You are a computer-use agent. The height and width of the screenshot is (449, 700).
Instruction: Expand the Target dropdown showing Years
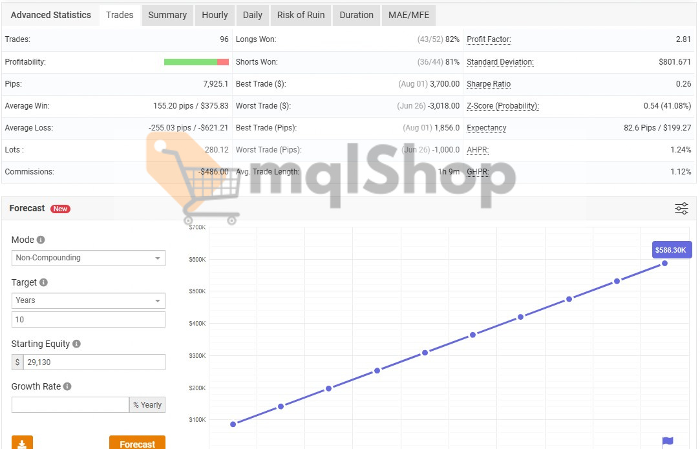[x=88, y=300]
